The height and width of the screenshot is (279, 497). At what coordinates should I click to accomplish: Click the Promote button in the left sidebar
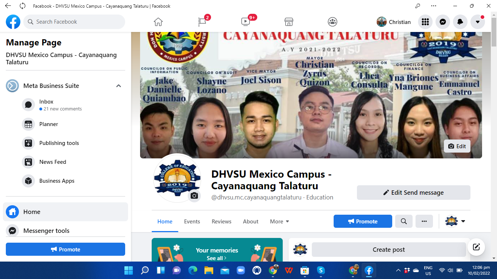tap(65, 249)
